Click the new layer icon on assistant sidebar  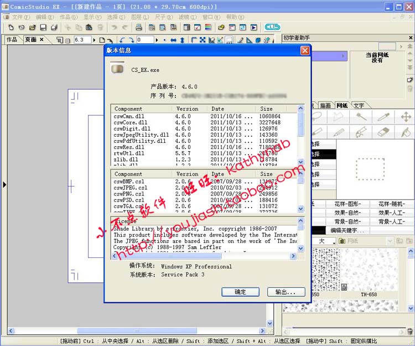click(409, 80)
